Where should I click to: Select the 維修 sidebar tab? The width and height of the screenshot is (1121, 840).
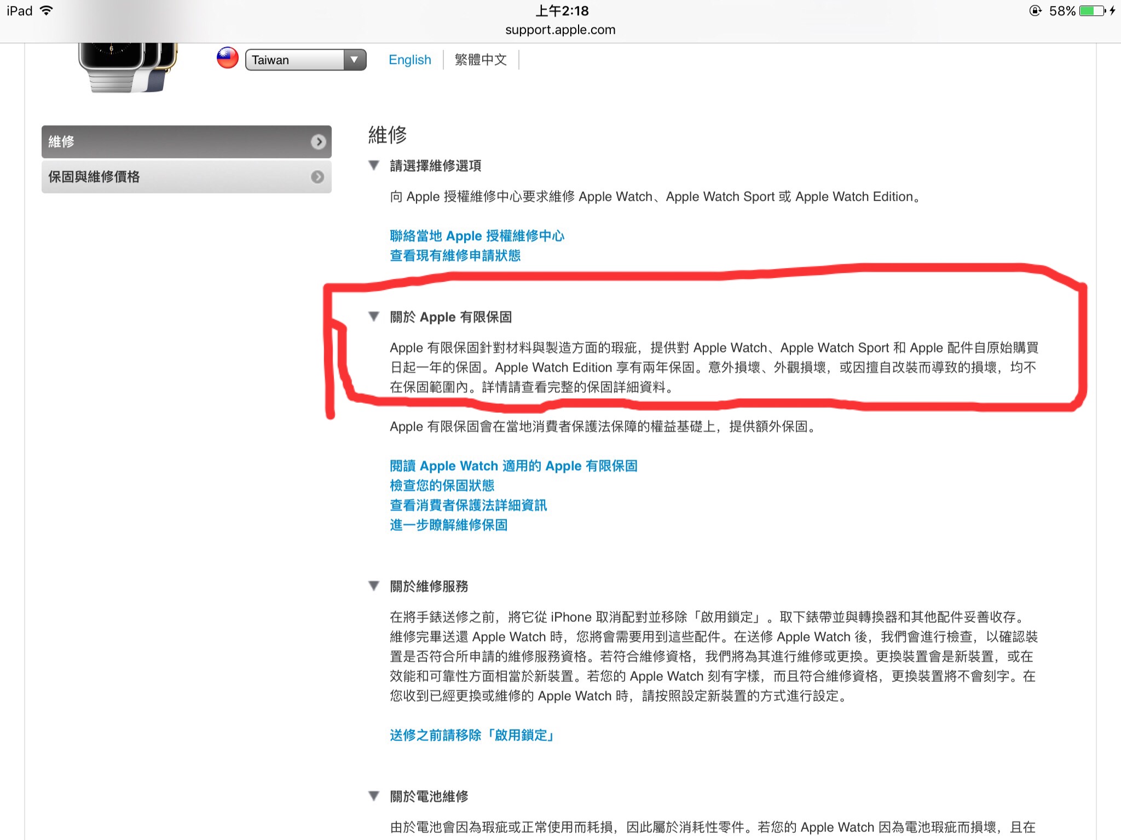click(x=187, y=142)
